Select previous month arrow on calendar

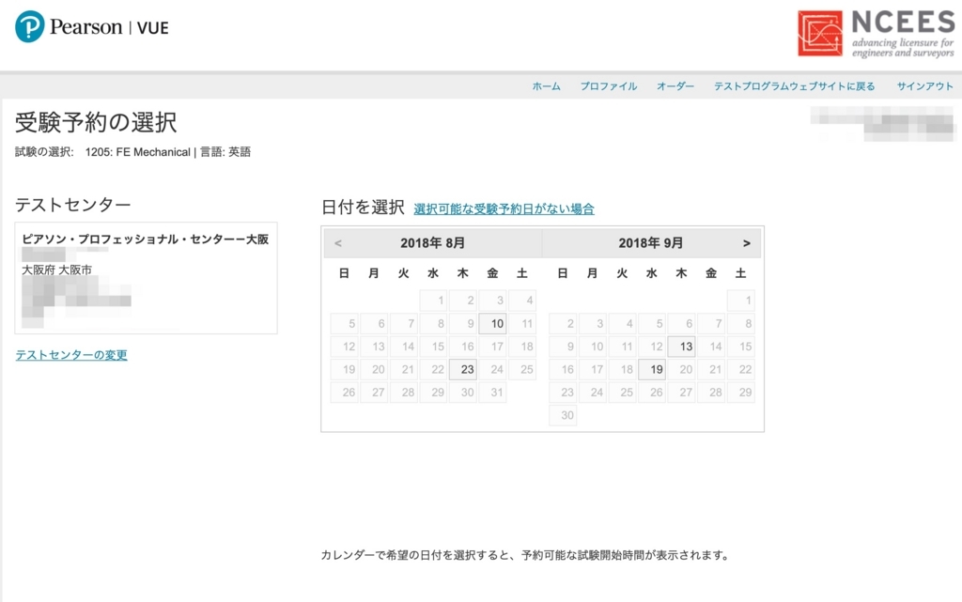tap(339, 242)
